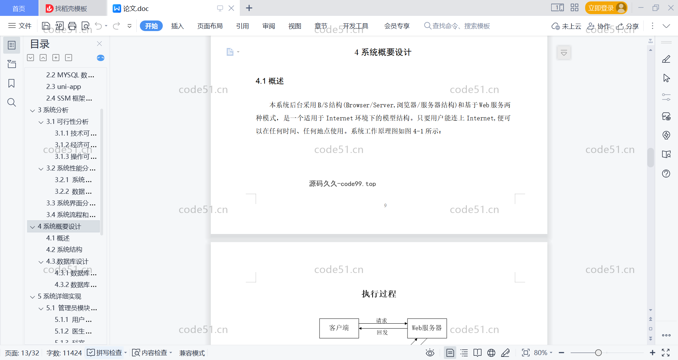Screen dimensions: 678x360
Task: Open the 80% zoom level dropdown
Action: [543, 353]
